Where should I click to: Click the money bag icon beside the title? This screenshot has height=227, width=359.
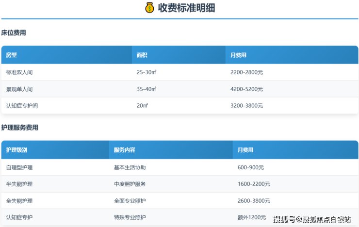(149, 8)
